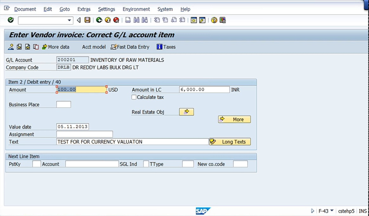Go to the previous line item icon
This screenshot has width=369, height=216.
tap(19, 47)
